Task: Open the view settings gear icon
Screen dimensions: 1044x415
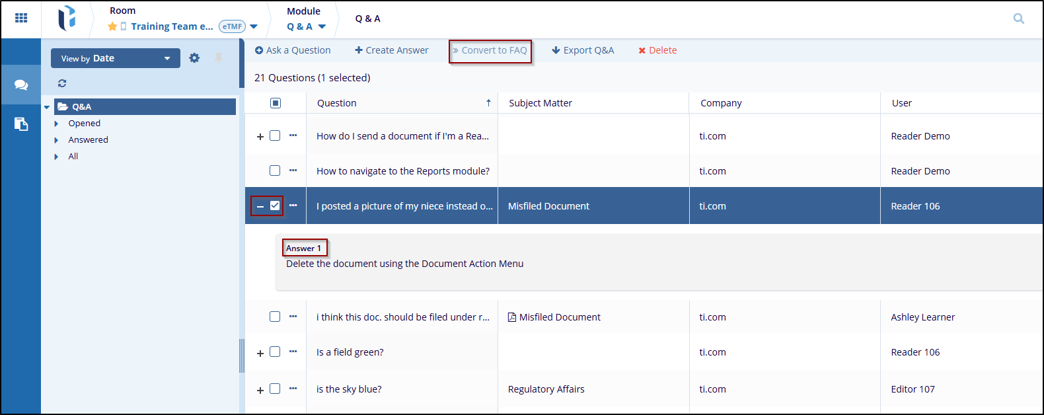Action: tap(194, 58)
